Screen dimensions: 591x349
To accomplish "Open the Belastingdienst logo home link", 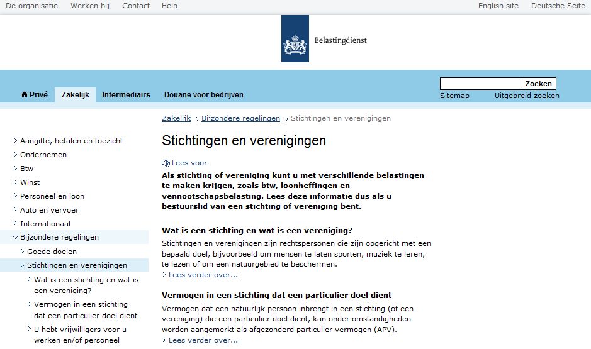I will pos(324,39).
